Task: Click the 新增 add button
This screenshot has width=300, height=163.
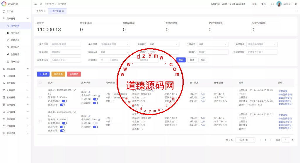Action: (43, 74)
